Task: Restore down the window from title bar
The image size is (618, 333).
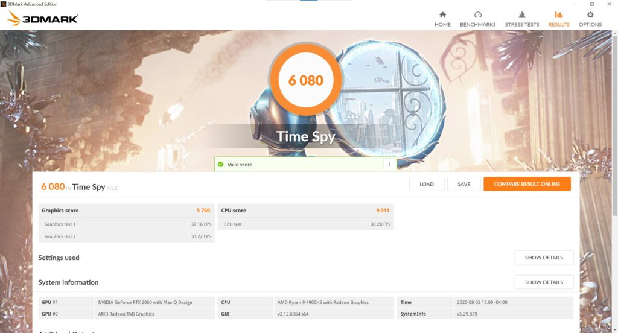Action: [x=592, y=4]
